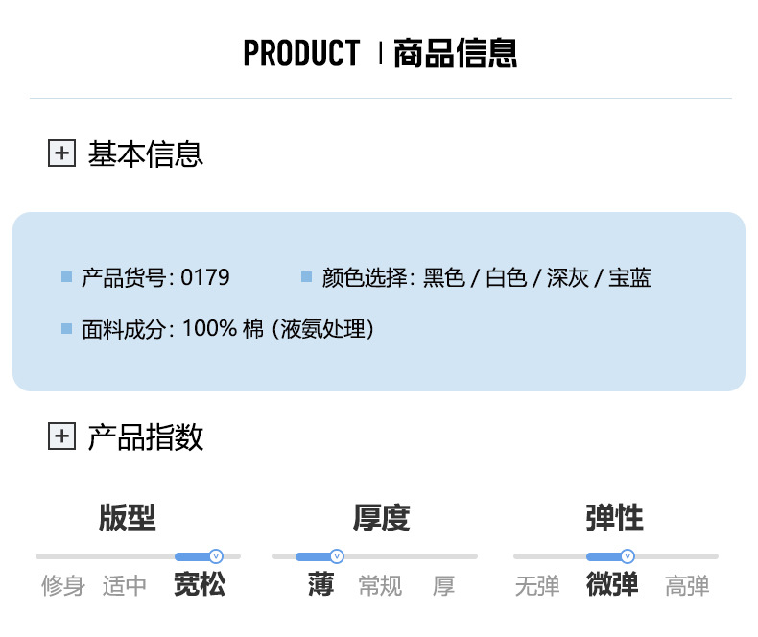Screen dimensions: 758x637
Task: Click the 版型 slider handle
Action: pos(216,556)
